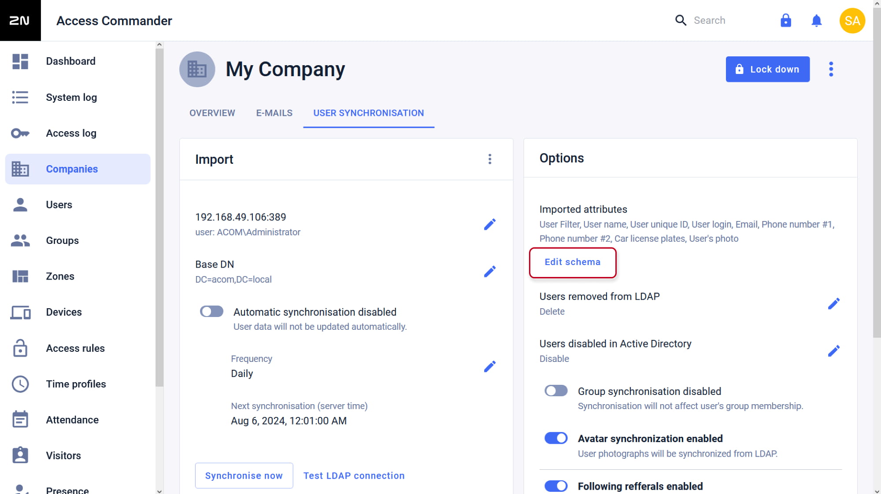Click the search magnifier icon
Viewport: 881px width, 494px height.
(x=681, y=20)
